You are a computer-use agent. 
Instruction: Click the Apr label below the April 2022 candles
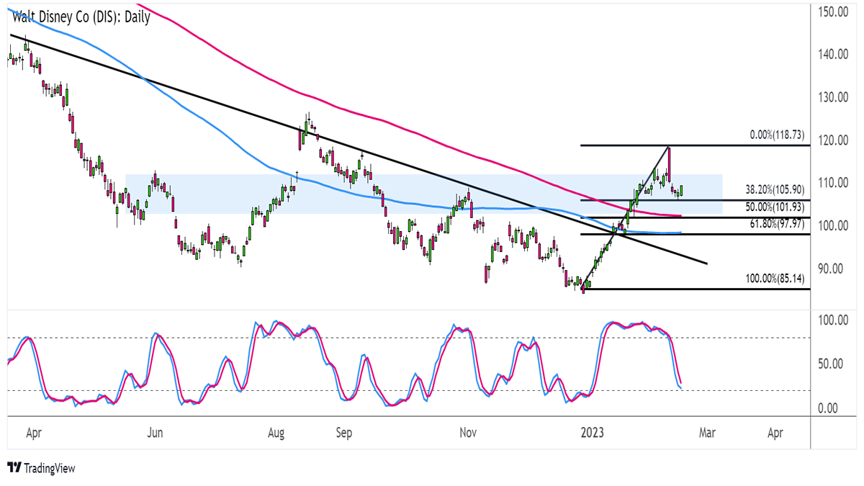(x=33, y=433)
